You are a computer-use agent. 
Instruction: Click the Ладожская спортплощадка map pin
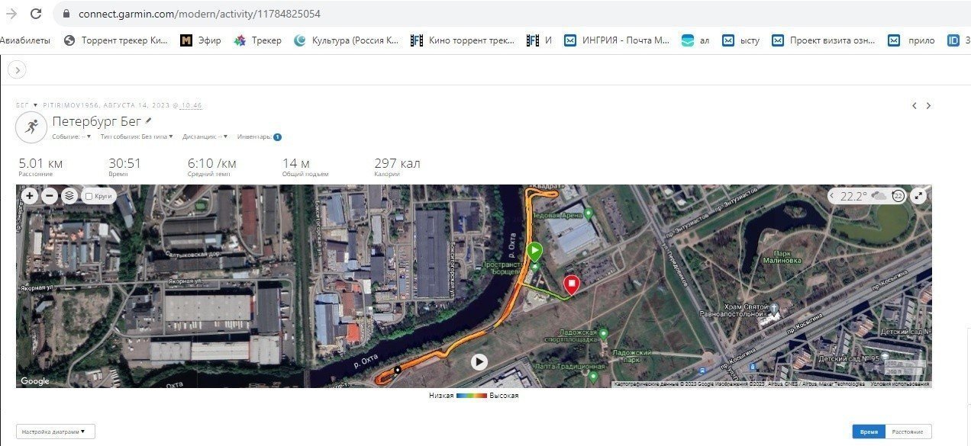tap(603, 334)
